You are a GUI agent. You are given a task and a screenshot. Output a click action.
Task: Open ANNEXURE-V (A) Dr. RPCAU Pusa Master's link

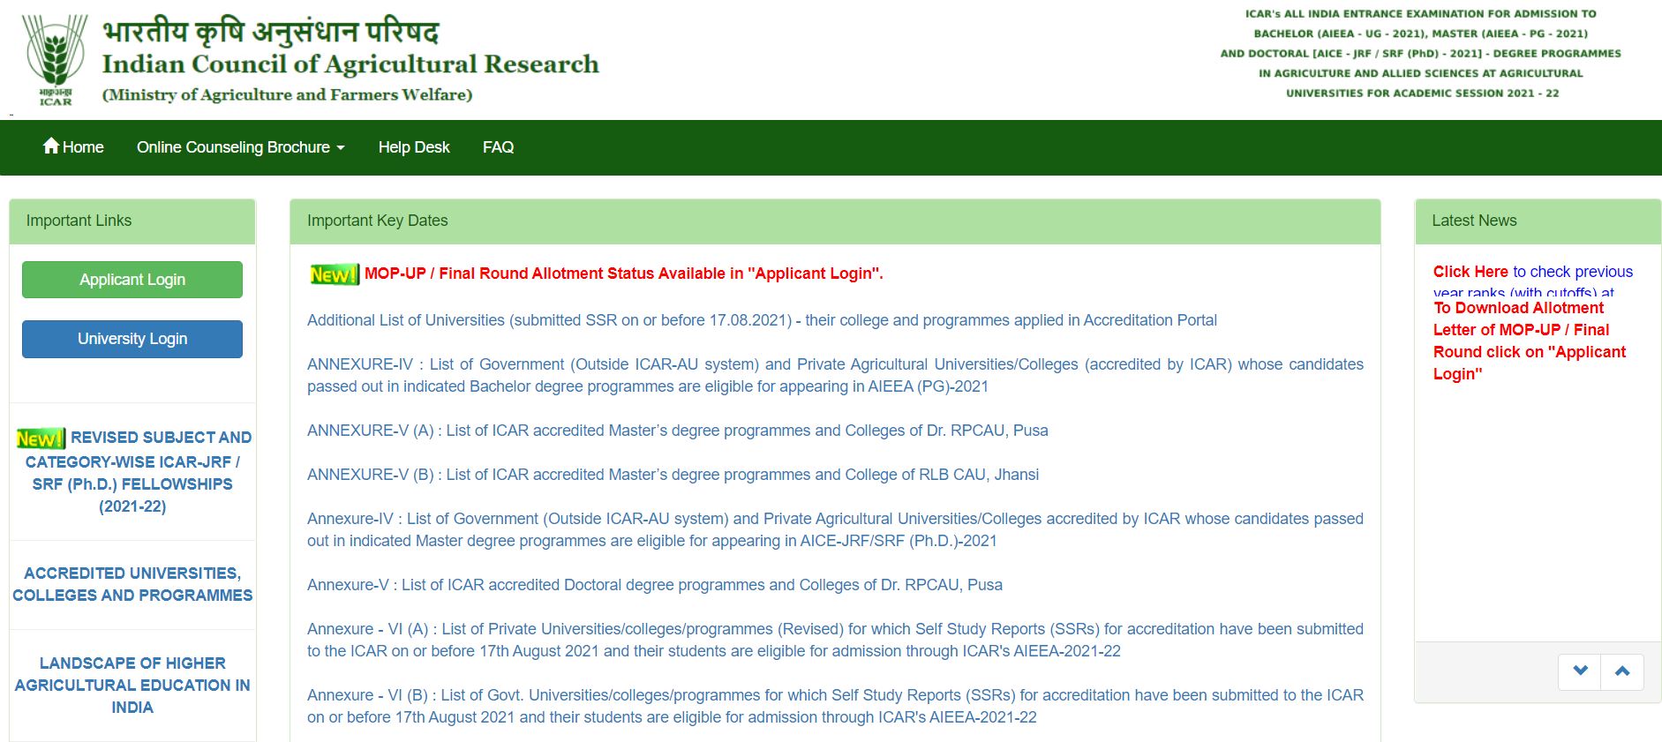(678, 431)
